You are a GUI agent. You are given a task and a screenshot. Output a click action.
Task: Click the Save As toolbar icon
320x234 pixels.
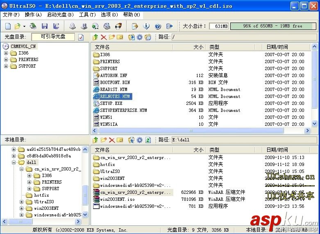pyautogui.click(x=56, y=26)
